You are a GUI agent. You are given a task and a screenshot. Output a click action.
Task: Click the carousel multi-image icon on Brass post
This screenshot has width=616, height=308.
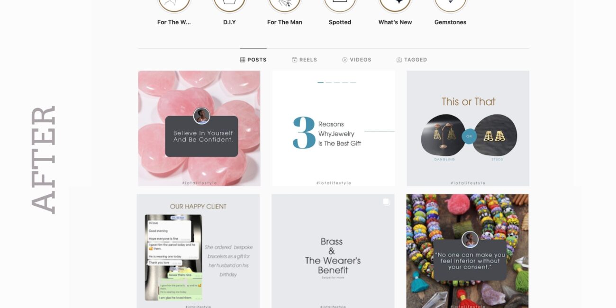[x=386, y=202]
